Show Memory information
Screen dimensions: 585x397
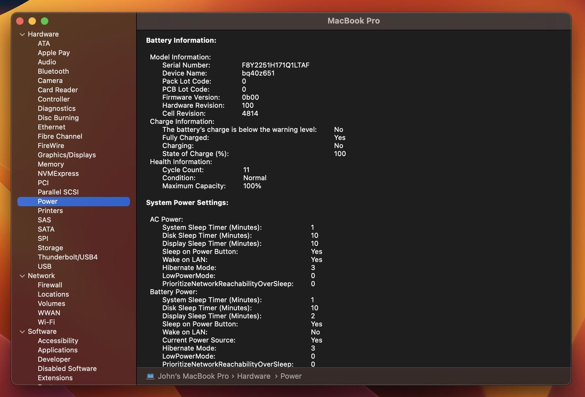click(x=51, y=164)
